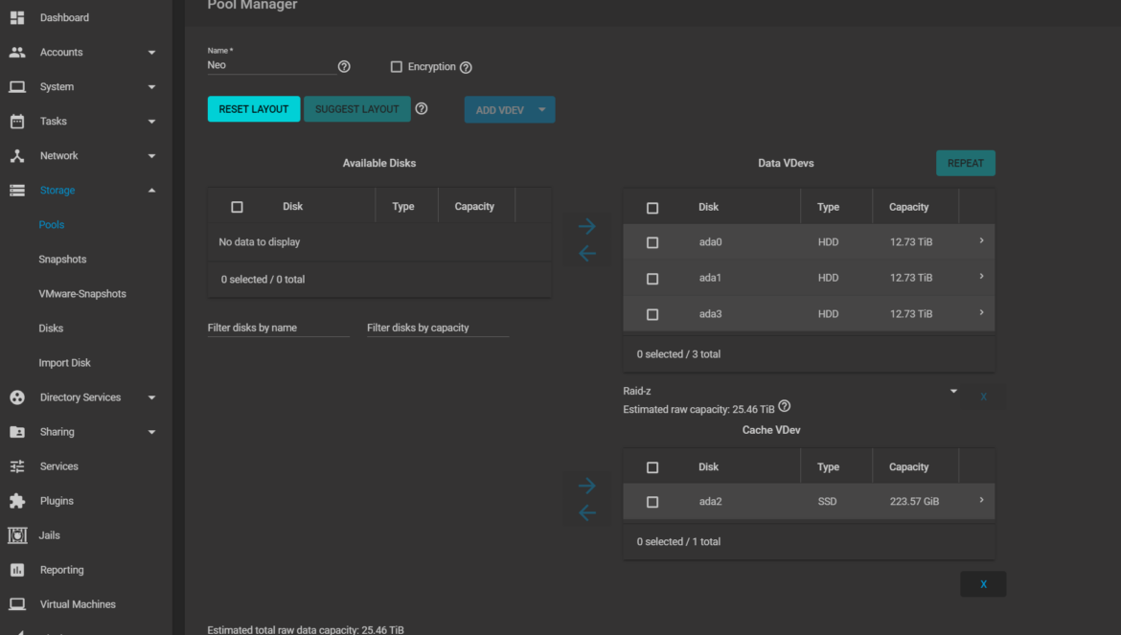The width and height of the screenshot is (1121, 635).
Task: Click the Sharing folder icon
Action: (x=17, y=432)
